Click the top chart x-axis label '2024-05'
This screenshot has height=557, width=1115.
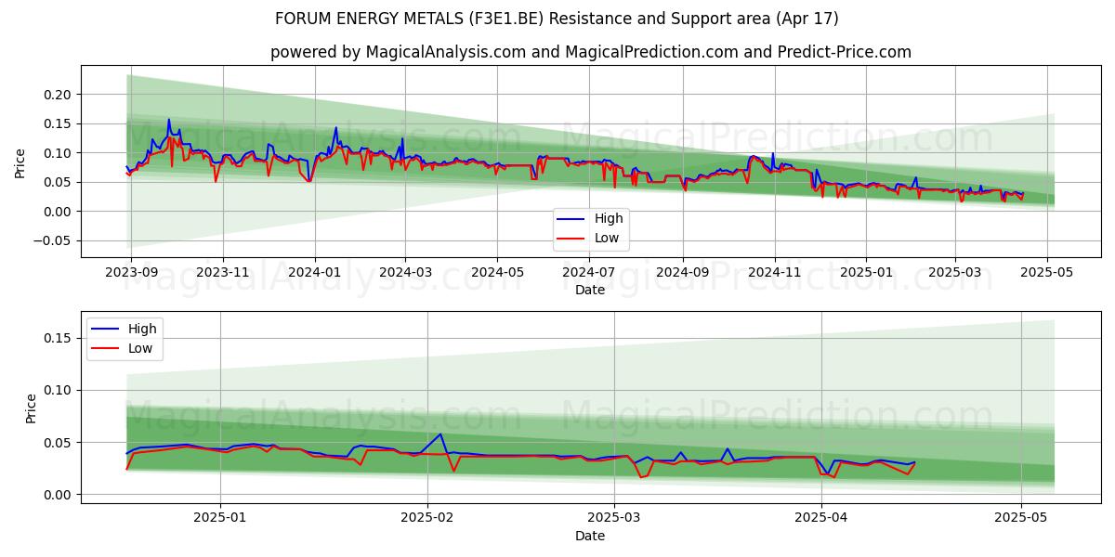[496, 272]
